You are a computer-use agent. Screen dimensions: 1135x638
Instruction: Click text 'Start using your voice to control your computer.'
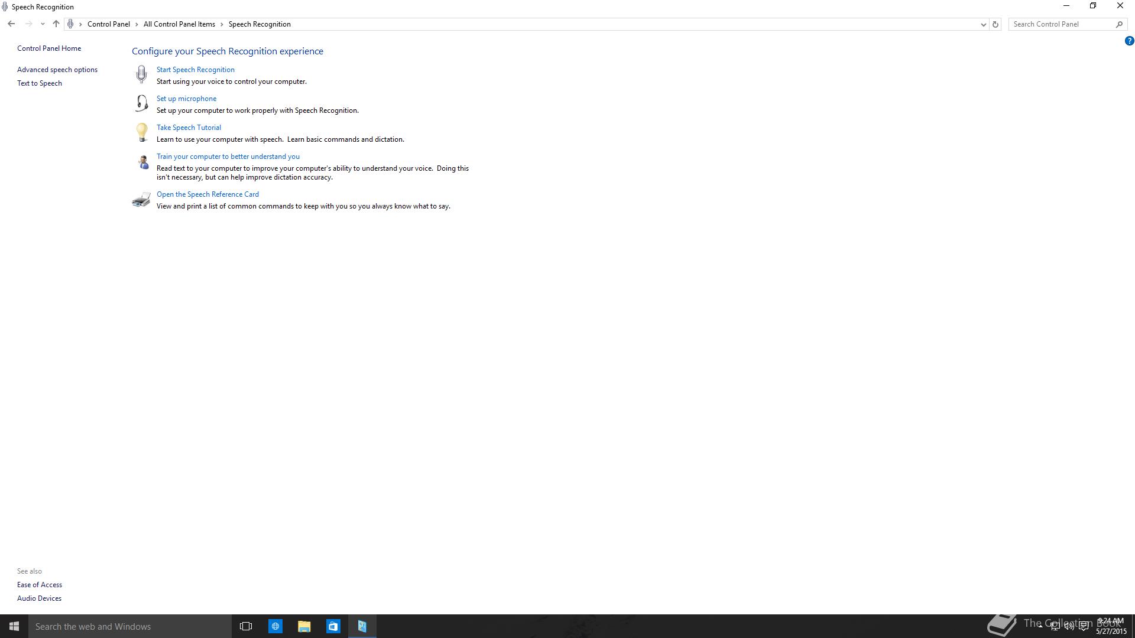coord(232,82)
